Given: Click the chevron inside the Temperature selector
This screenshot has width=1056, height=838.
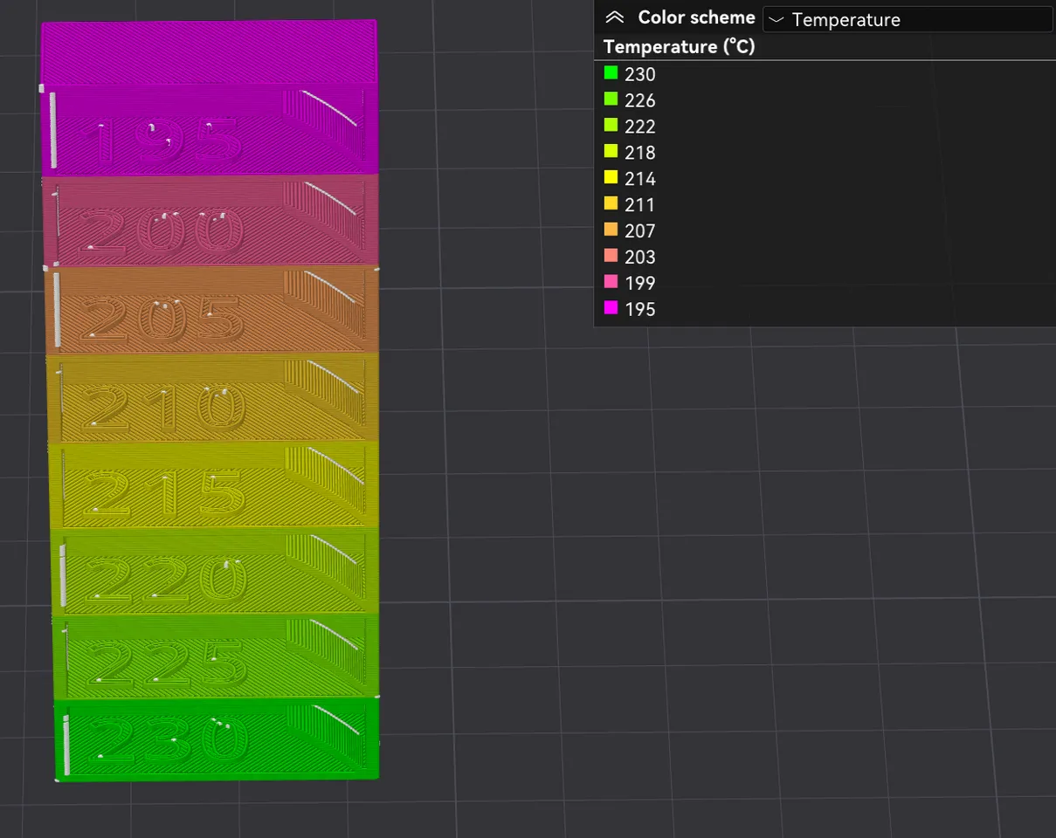Looking at the screenshot, I should click(x=776, y=19).
